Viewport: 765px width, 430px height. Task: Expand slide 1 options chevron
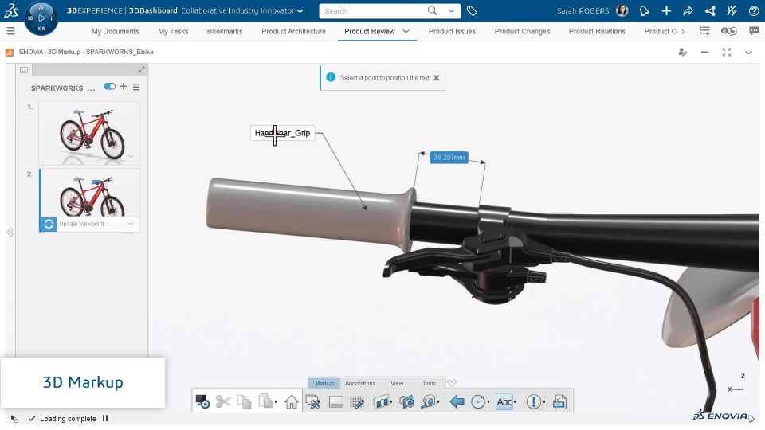pyautogui.click(x=131, y=157)
